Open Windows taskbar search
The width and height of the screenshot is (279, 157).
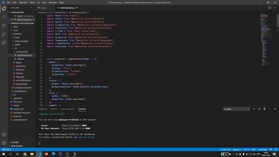coord(10,154)
